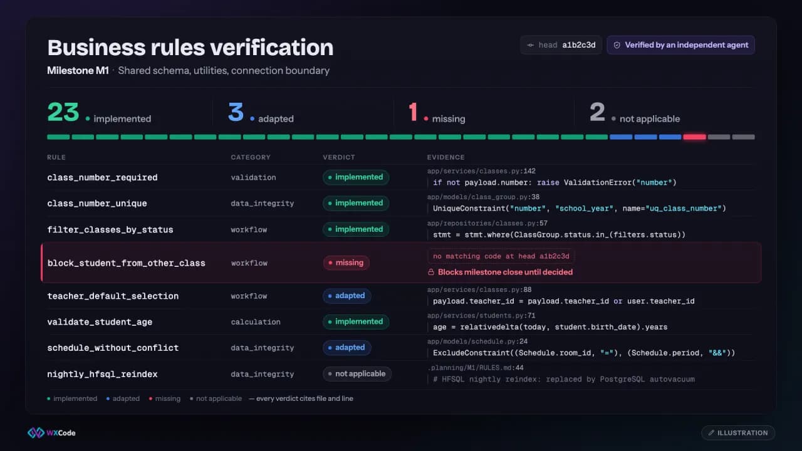Click the pencil icon in the ILLUSTRATION badge
The width and height of the screenshot is (802, 451).
click(711, 433)
